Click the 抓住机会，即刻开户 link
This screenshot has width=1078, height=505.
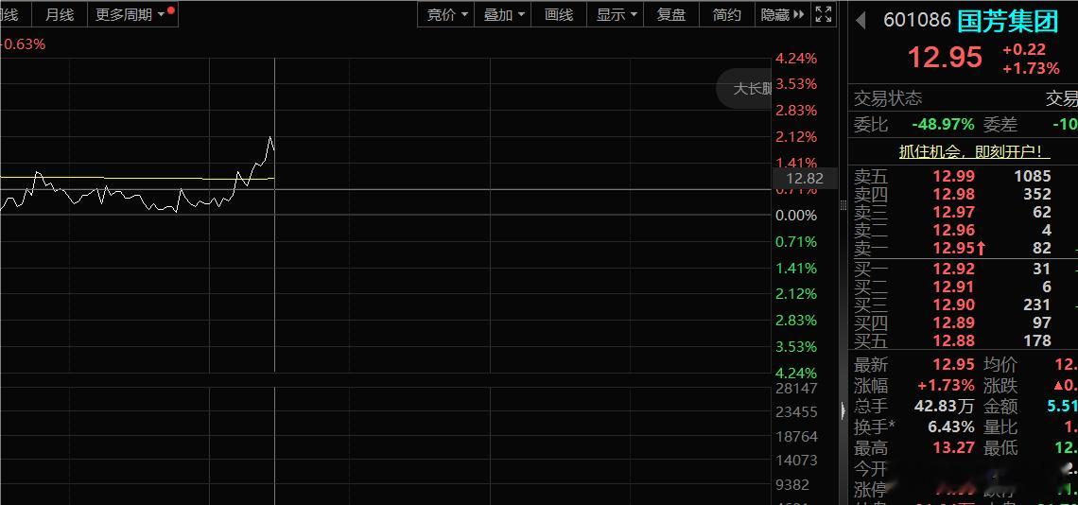point(974,151)
